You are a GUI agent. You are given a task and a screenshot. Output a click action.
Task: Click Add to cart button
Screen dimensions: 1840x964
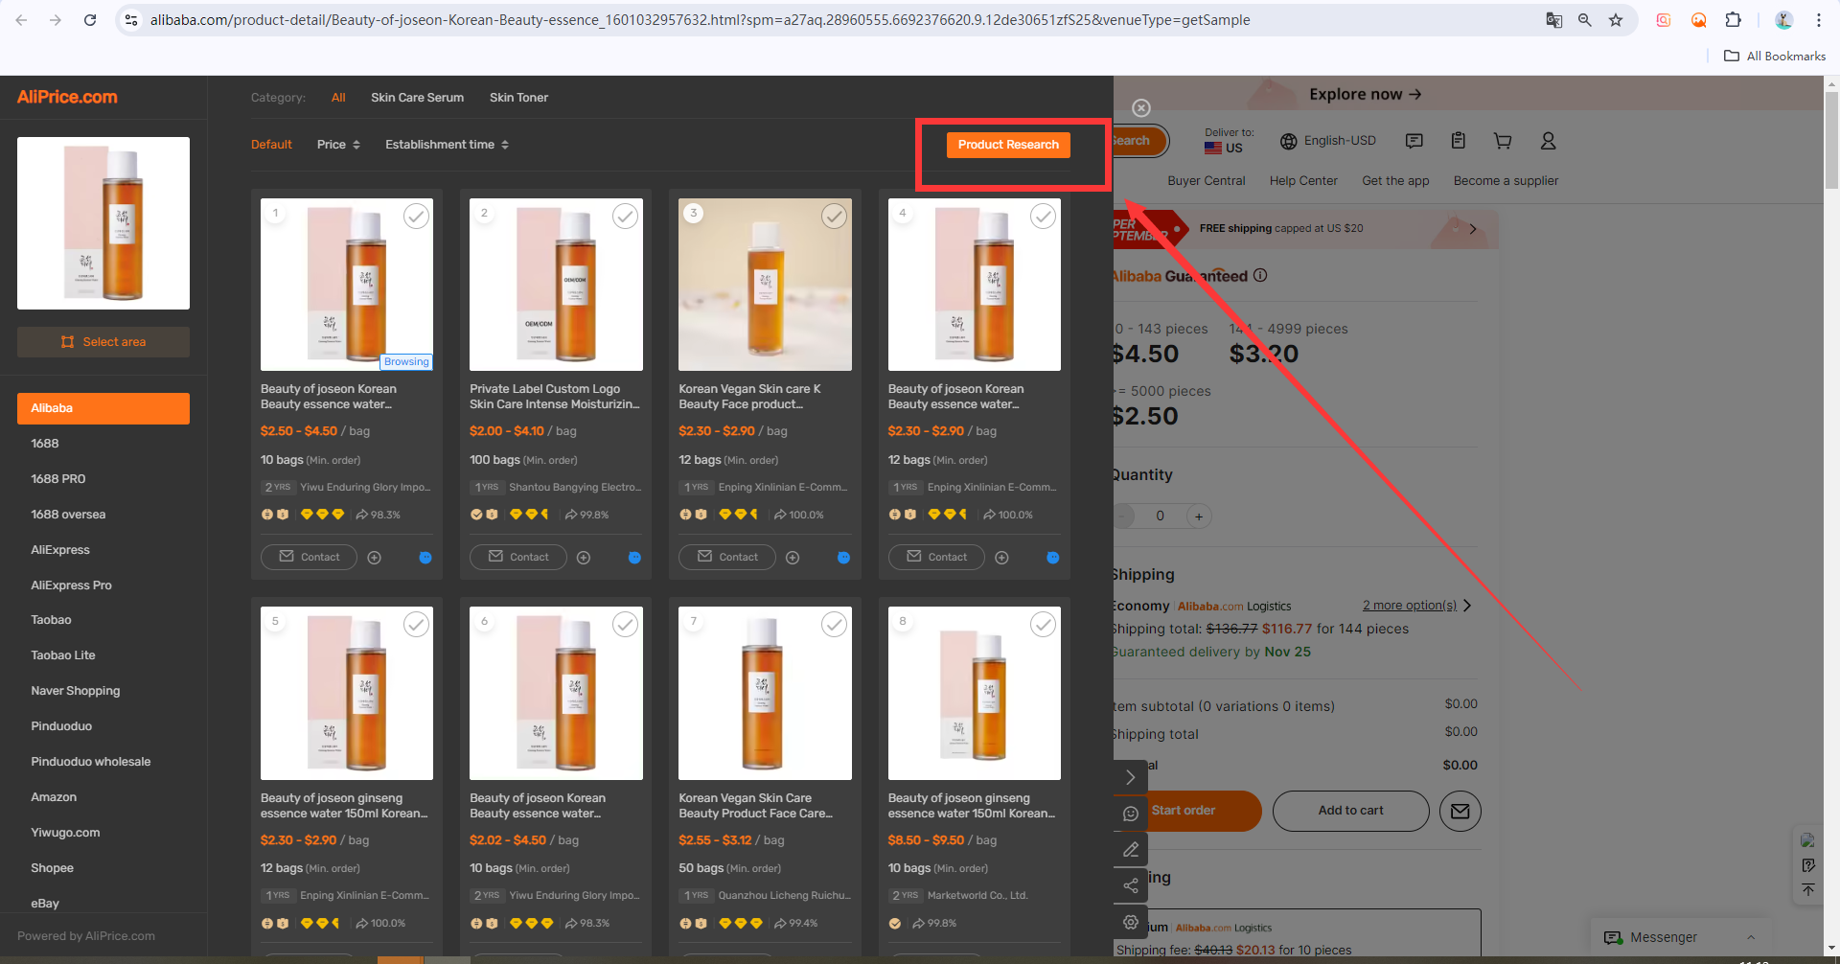point(1350,811)
